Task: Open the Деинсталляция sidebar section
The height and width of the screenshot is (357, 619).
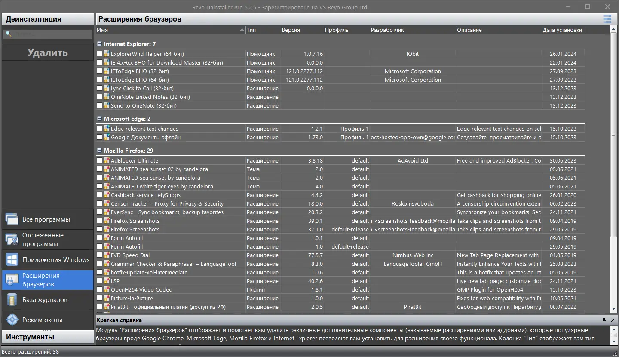Action: click(48, 19)
